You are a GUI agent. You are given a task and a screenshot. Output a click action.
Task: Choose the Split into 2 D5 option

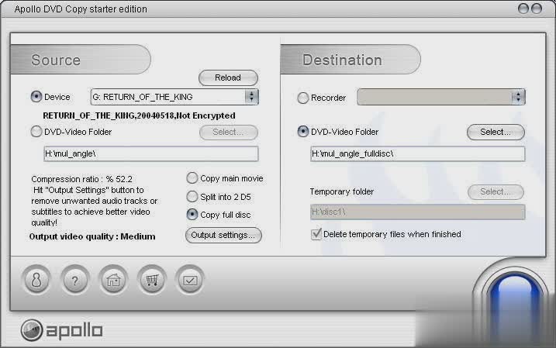[x=192, y=196]
